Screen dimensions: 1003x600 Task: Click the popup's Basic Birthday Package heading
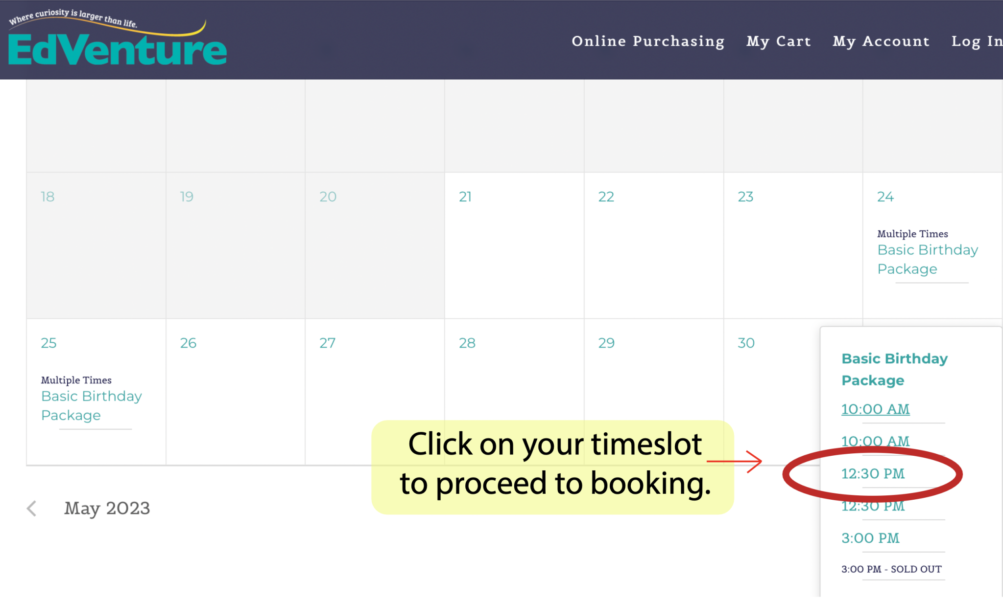(894, 369)
